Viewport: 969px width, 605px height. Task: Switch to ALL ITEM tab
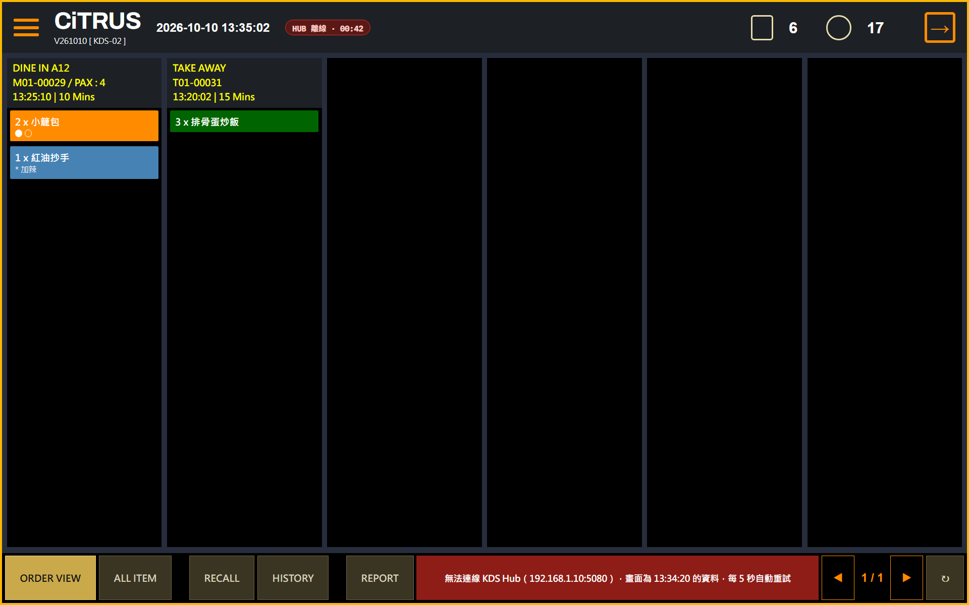(x=135, y=578)
